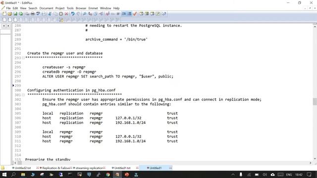Screen dimensions: 317x178
Task: Open the Edit menu
Action: point(15,8)
